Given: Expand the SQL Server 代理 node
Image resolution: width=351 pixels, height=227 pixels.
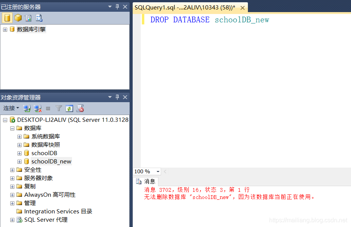Looking at the screenshot, I should tap(12, 220).
